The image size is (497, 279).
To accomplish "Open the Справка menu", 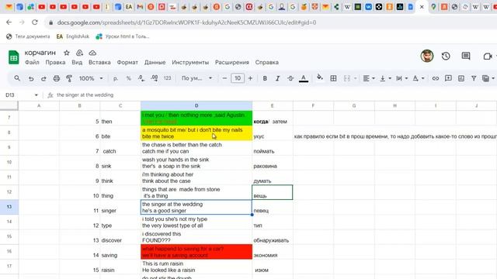I will (x=267, y=62).
